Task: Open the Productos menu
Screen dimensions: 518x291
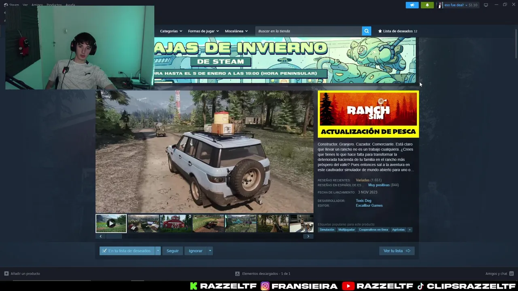Action: (54, 5)
